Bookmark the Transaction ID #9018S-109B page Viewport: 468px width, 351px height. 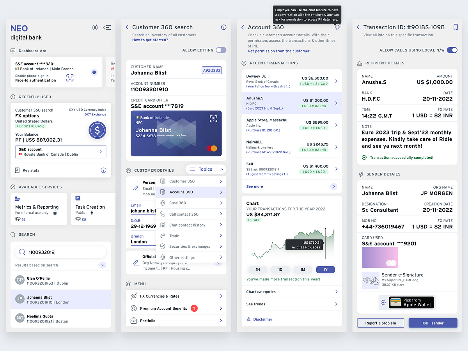coord(456,27)
